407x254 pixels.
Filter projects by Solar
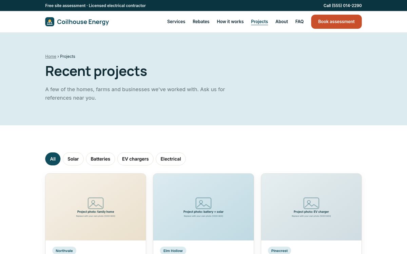tap(73, 159)
